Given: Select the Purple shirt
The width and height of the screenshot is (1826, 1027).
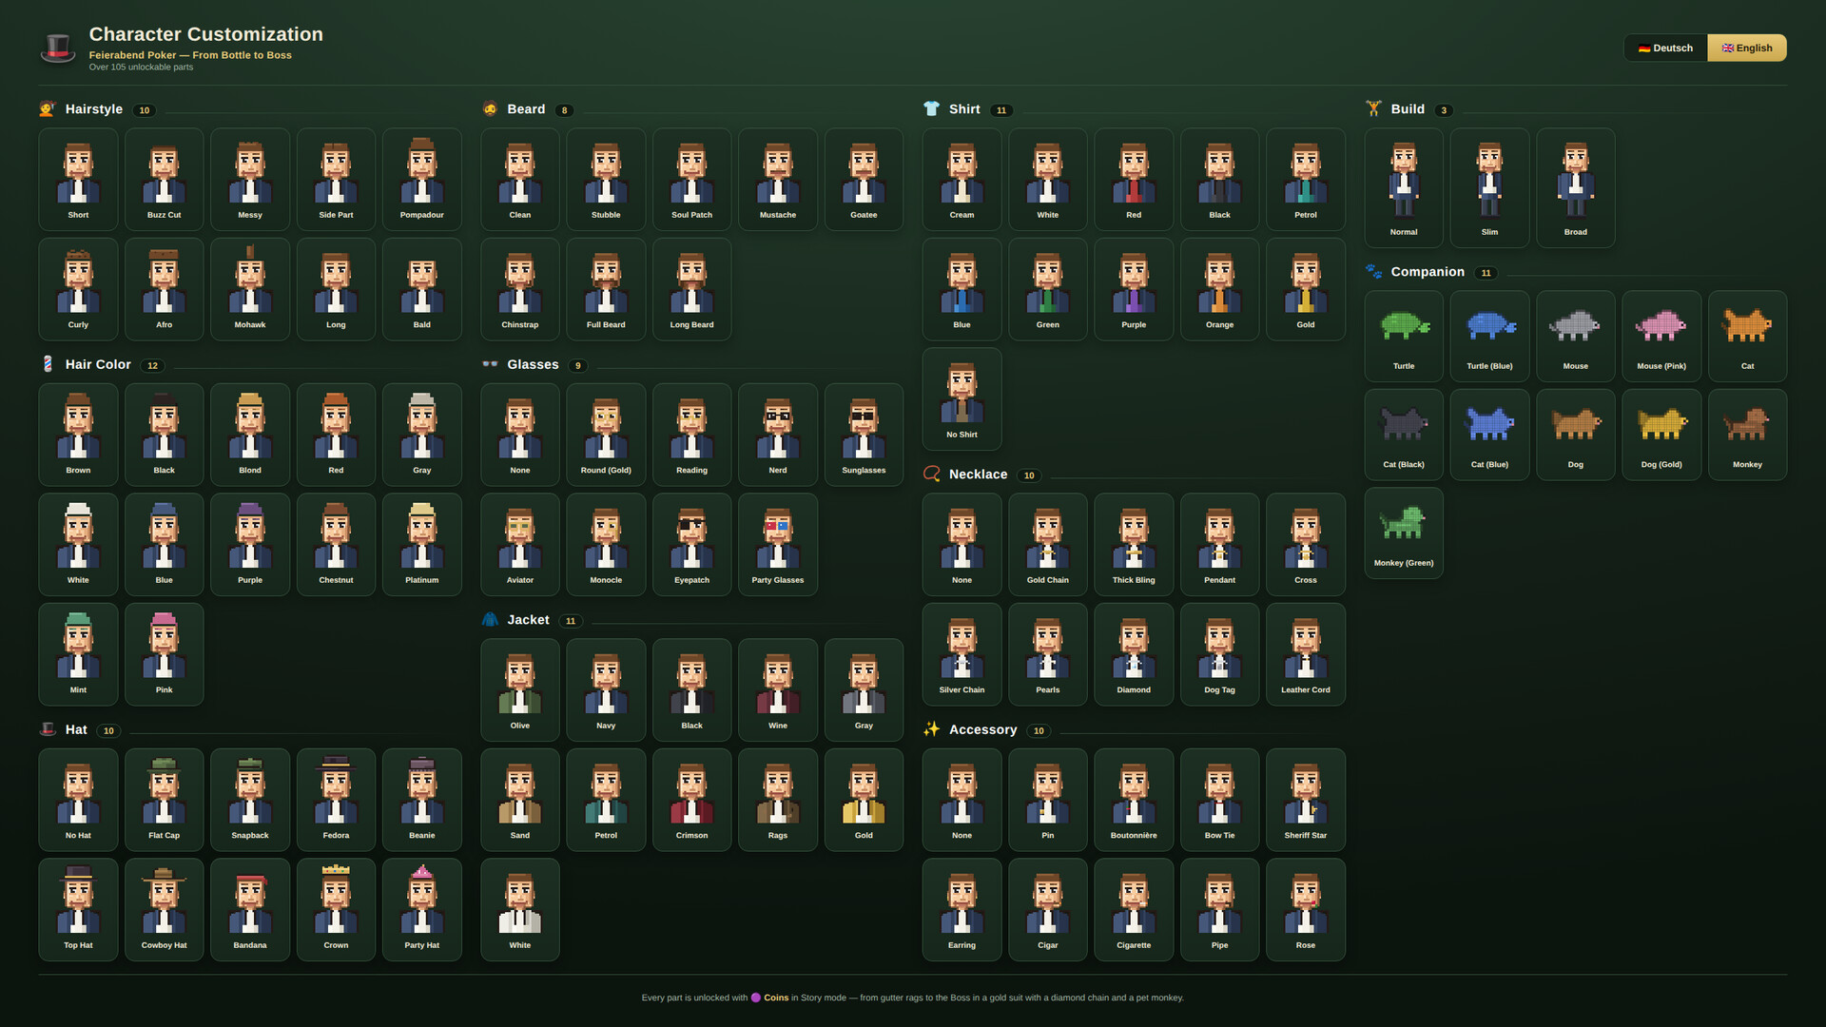Looking at the screenshot, I should click(x=1134, y=289).
